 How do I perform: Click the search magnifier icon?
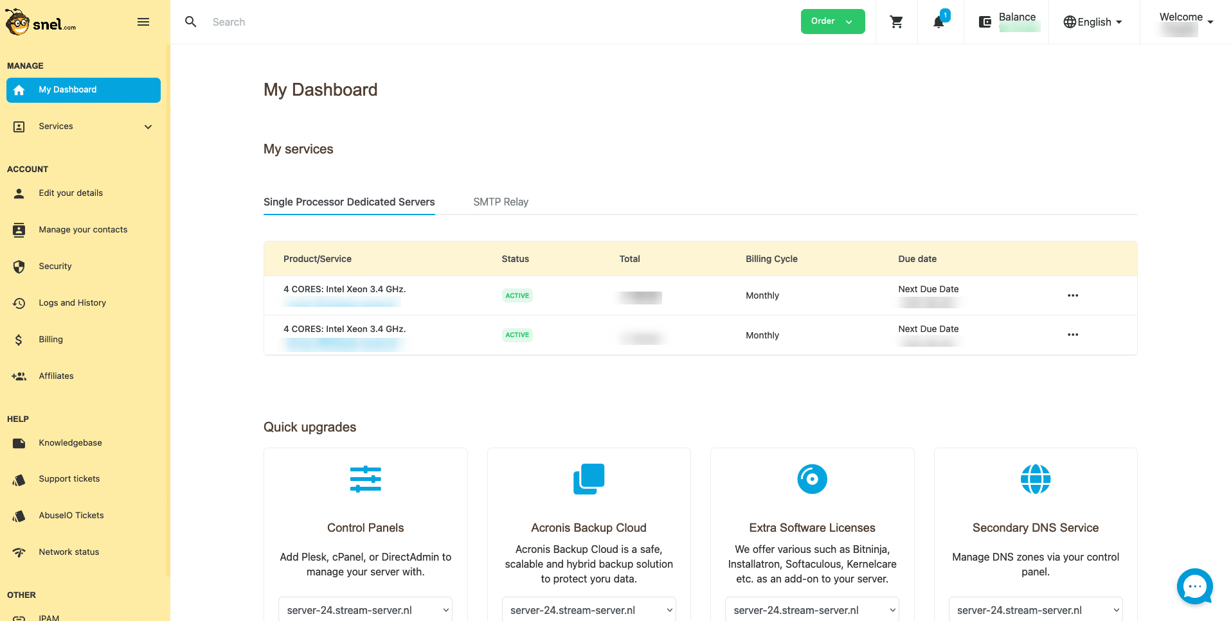pyautogui.click(x=191, y=22)
